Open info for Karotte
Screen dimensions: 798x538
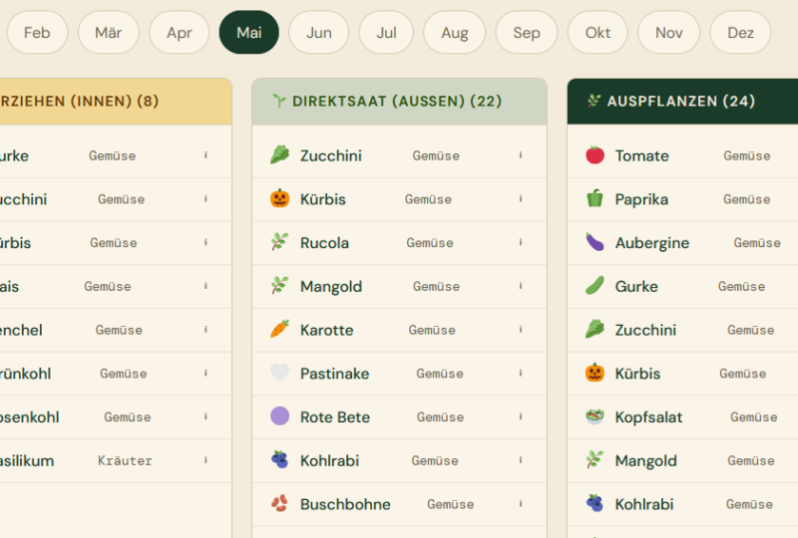[520, 330]
